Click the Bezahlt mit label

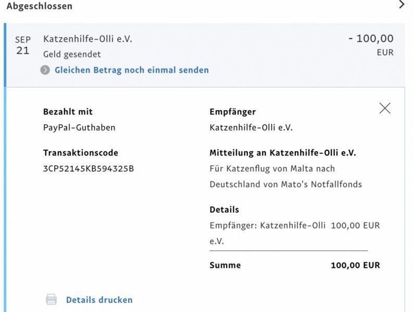pyautogui.click(x=68, y=112)
